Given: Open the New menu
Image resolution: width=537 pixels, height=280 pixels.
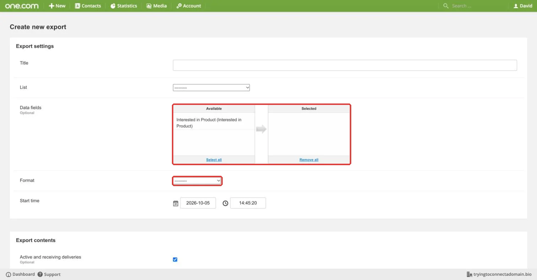Looking at the screenshot, I should point(57,6).
